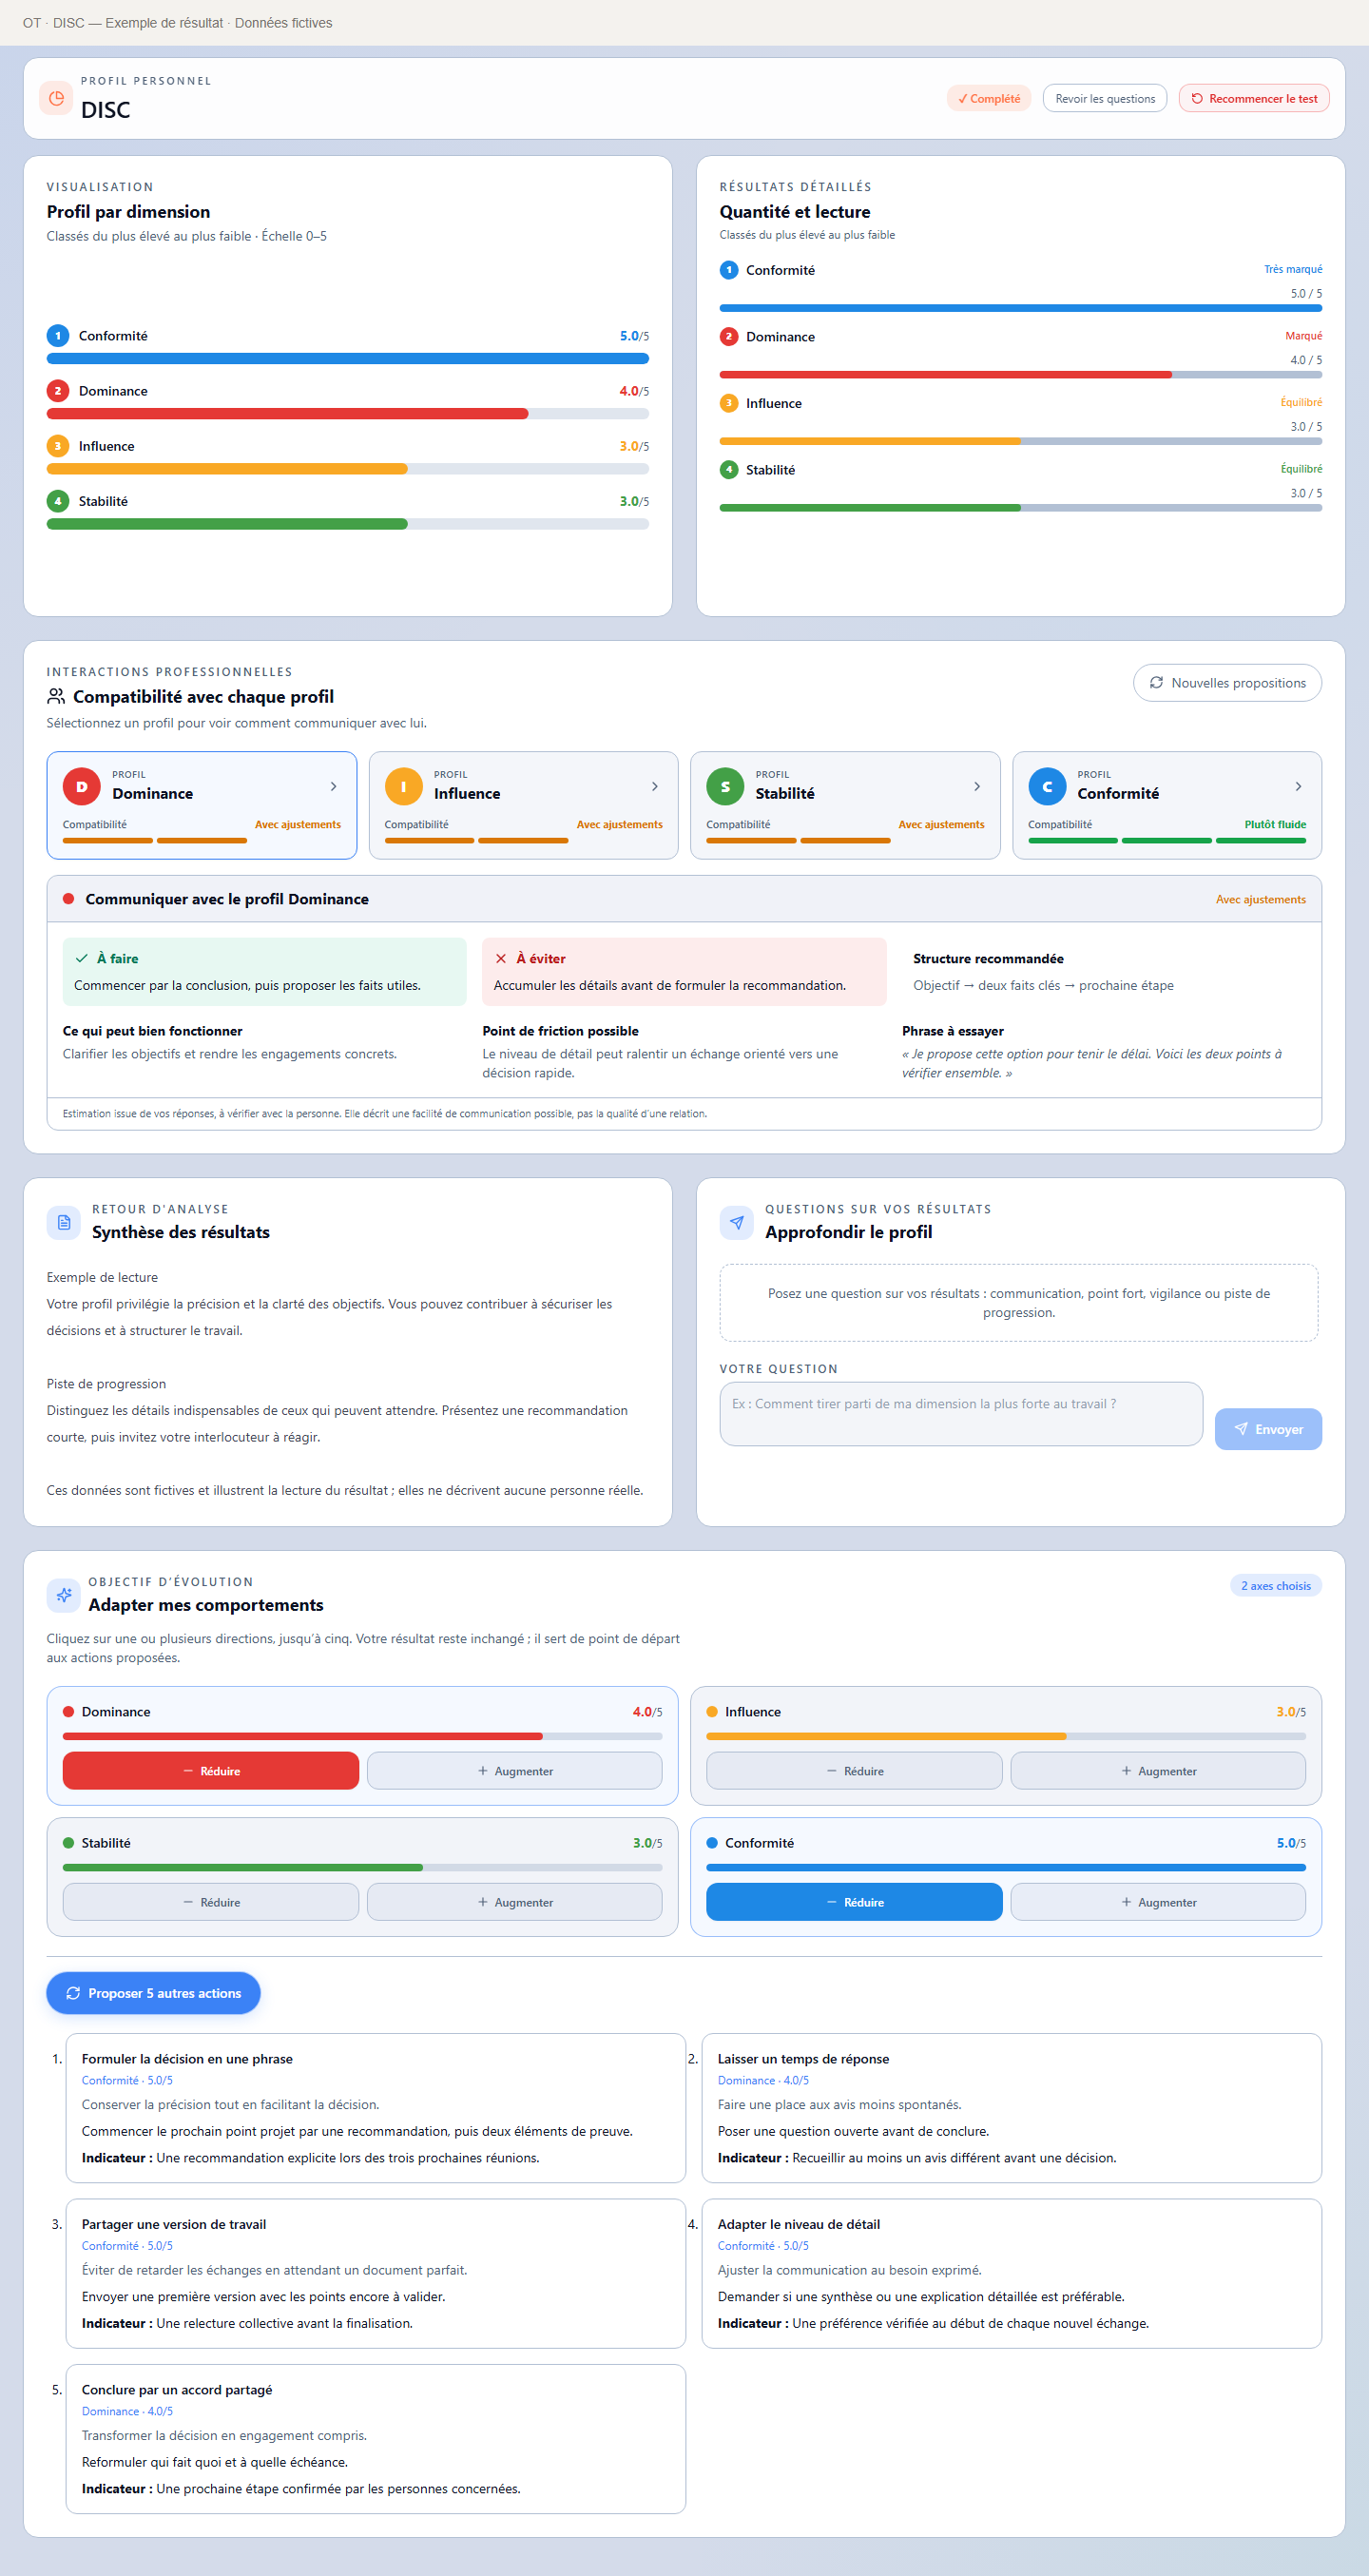
Task: Expand the Dominance profile card chevron
Action: coord(334,786)
